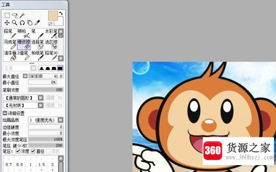The height and width of the screenshot is (172, 276).
Task: Click the brush list scrollbar thumb
Action: pos(61,36)
